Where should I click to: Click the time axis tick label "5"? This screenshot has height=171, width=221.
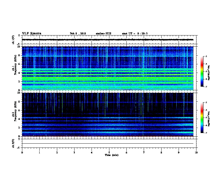coord(109,153)
